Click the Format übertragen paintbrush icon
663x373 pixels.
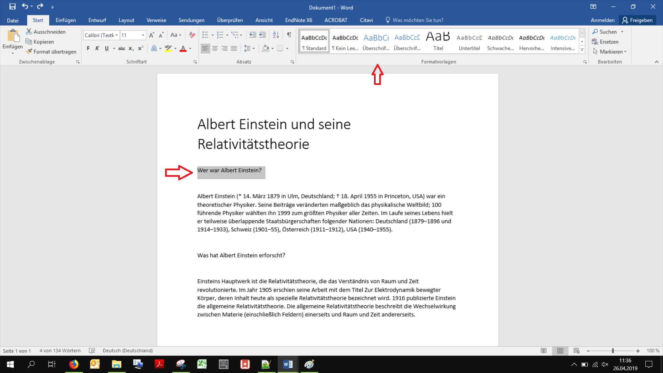pyautogui.click(x=29, y=51)
